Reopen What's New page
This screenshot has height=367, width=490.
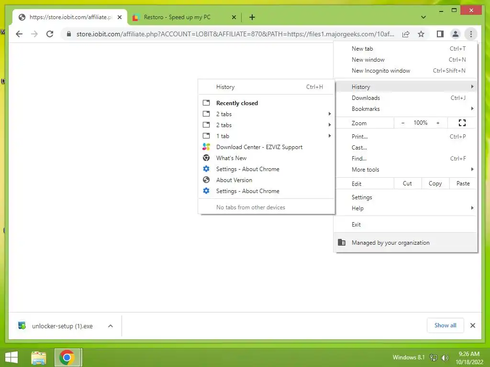[x=267, y=158]
